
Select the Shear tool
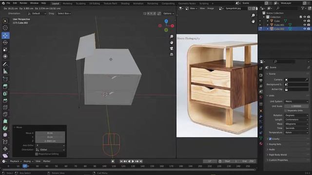(5, 156)
